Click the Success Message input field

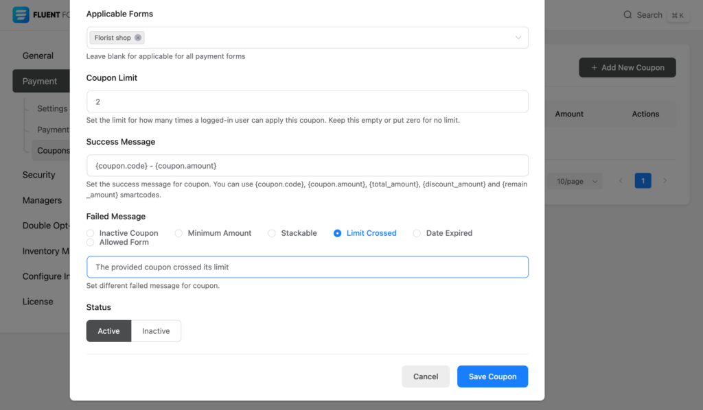(307, 166)
